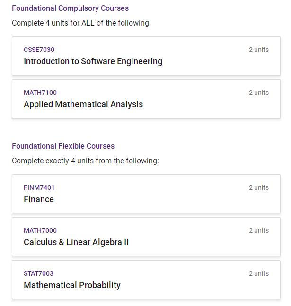Click 2 units label on FINM7401 card

point(259,187)
